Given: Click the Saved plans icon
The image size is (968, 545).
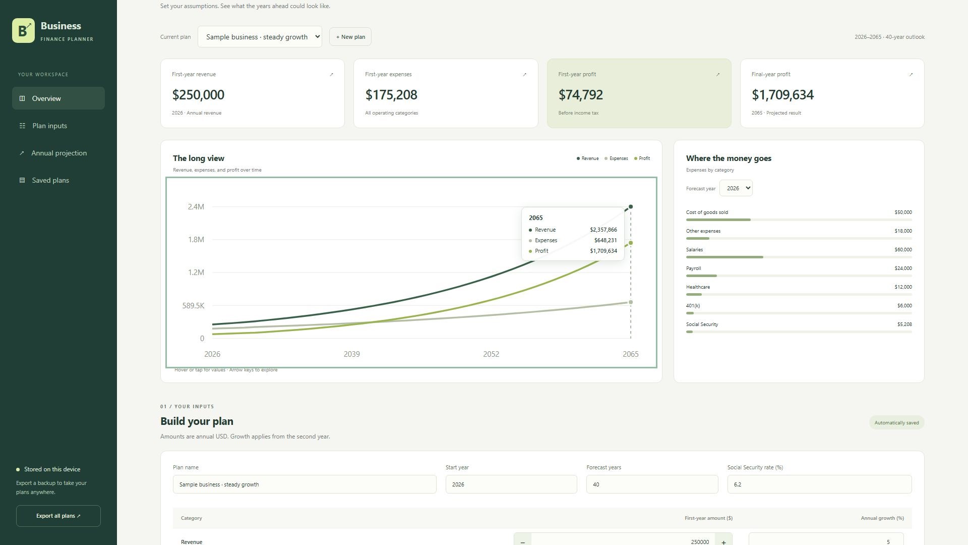Looking at the screenshot, I should pos(22,180).
